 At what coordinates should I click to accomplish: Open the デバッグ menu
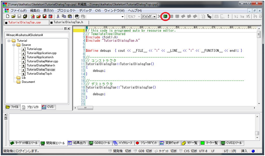tap(85, 10)
